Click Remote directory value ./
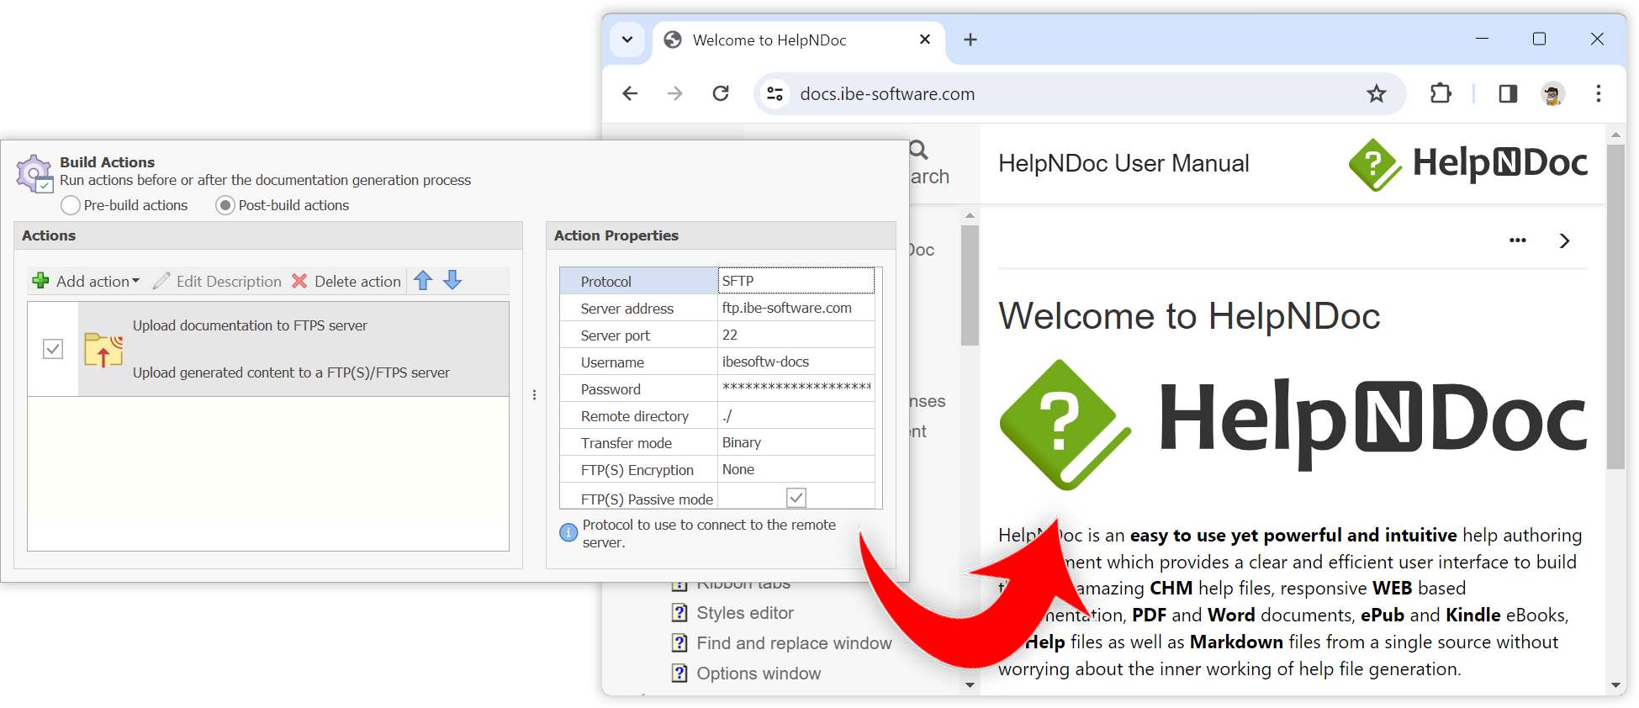Viewport: 1639px width, 708px height. 796,415
